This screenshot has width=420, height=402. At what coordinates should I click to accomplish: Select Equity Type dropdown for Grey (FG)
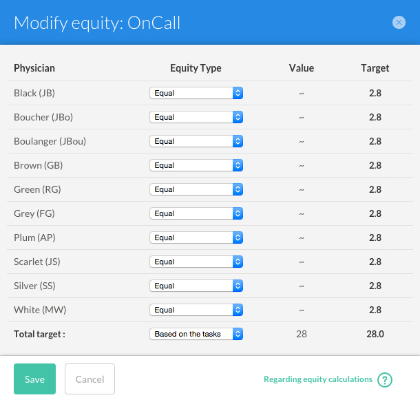click(x=196, y=213)
